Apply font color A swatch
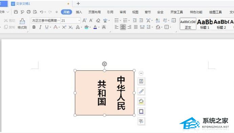 [95, 27]
